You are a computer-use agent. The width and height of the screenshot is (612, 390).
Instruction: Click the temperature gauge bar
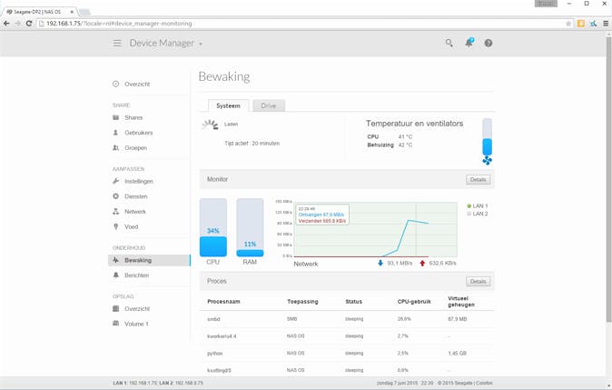487,136
